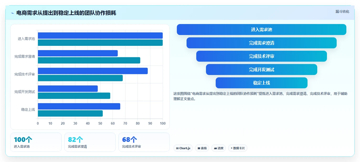Viewport: 360px width, 162px height.
Task: Click the 完成需求澄清 chart axis label
Action: point(25,56)
